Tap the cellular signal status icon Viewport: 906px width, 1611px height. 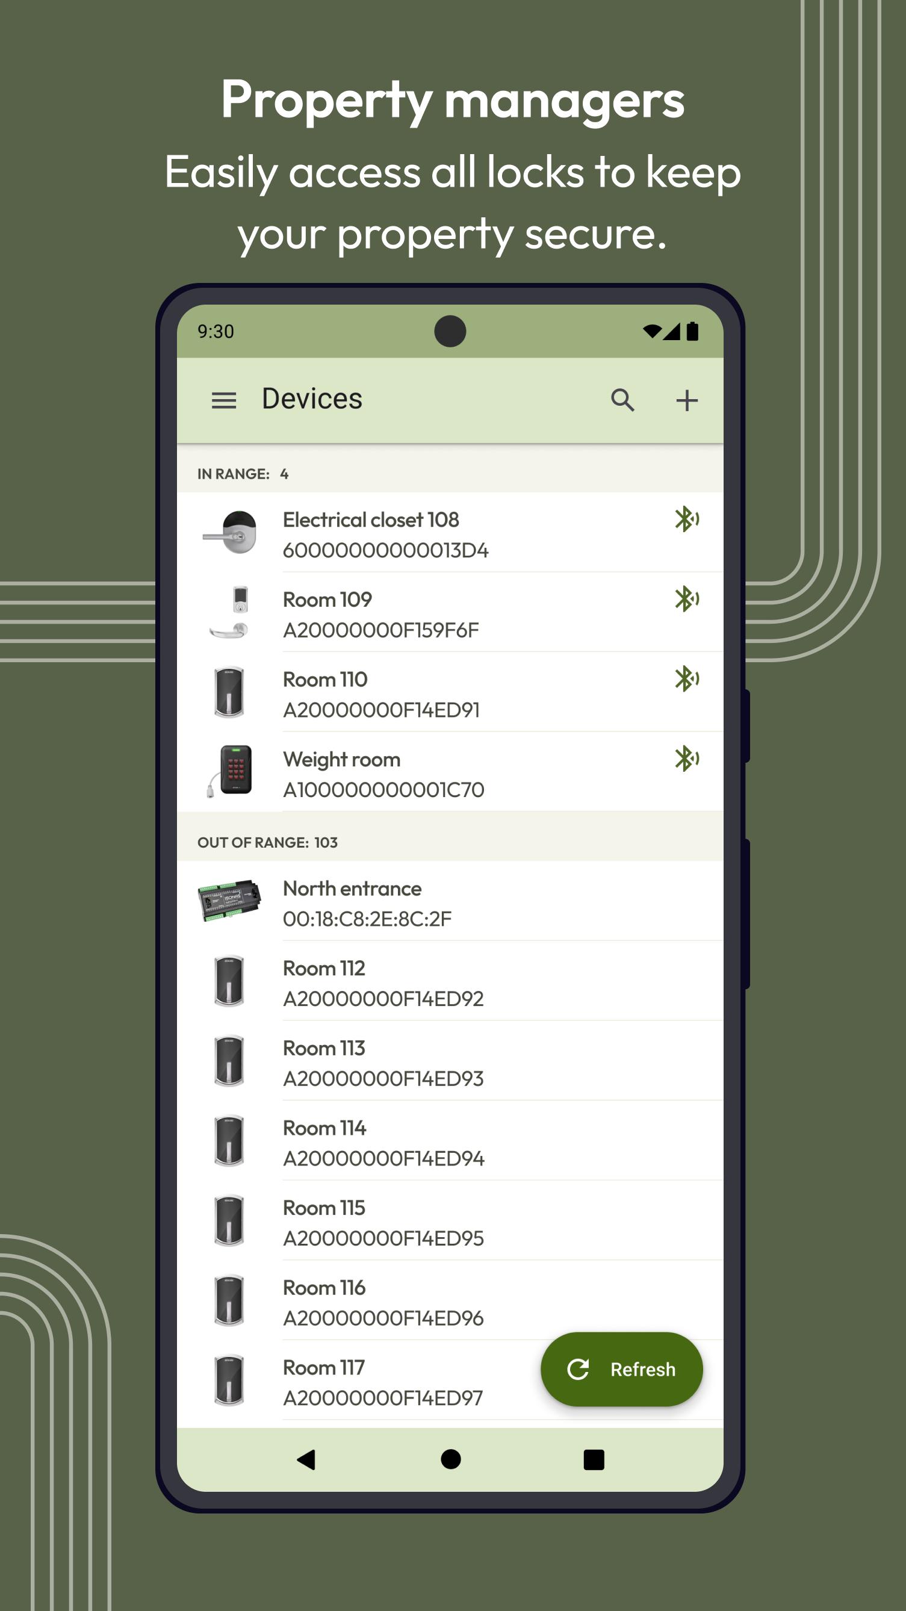(672, 332)
